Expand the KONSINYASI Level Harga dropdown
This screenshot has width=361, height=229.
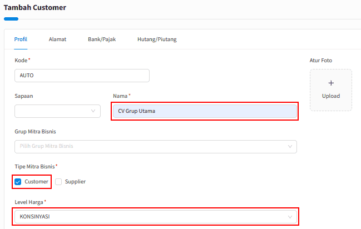156,217
